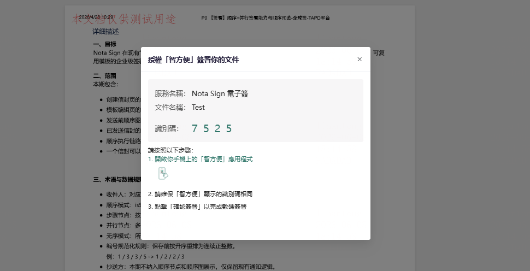Click the 二、范围 heading in the document
Image resolution: width=530 pixels, height=271 pixels.
click(x=105, y=76)
